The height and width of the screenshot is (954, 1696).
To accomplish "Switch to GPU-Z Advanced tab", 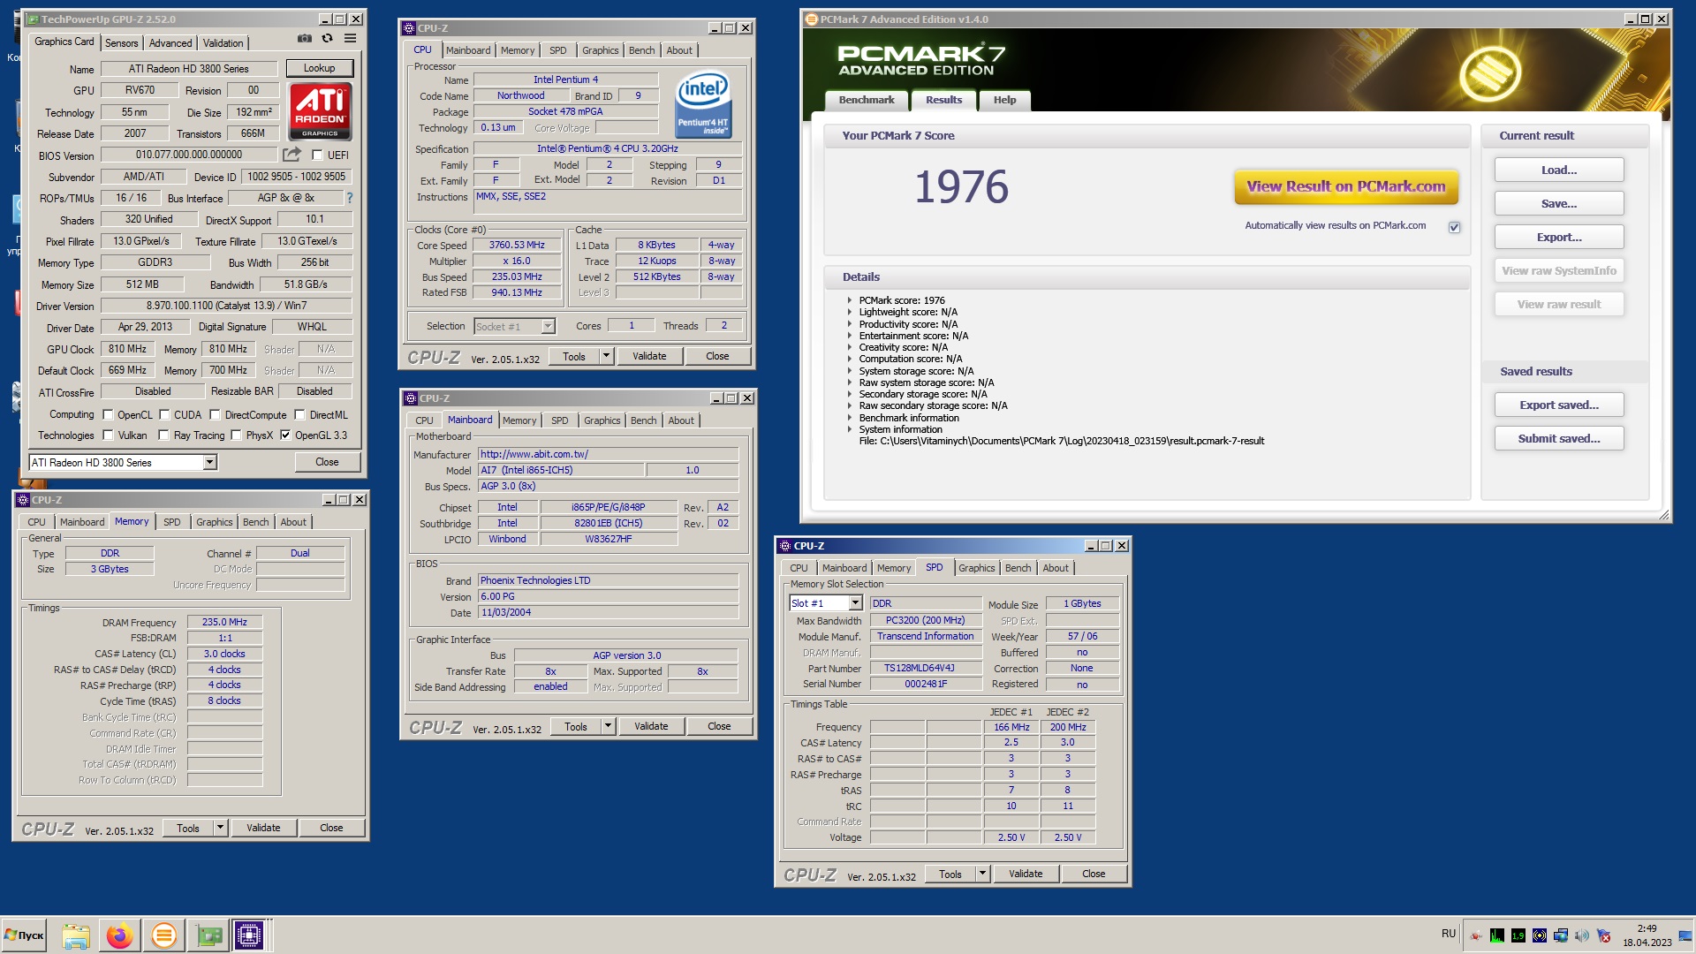I will coord(170,43).
